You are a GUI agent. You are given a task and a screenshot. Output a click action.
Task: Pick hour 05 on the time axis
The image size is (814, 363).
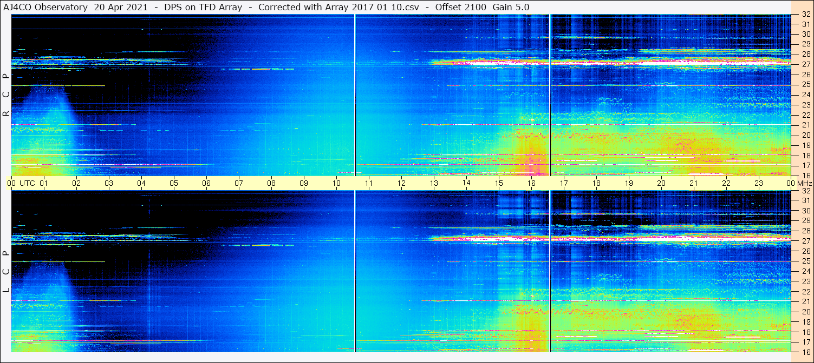point(174,183)
